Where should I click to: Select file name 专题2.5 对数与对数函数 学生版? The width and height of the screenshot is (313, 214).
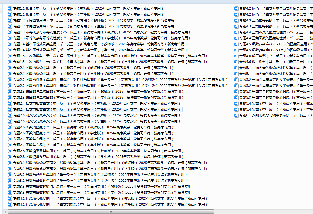click(x=97, y=121)
